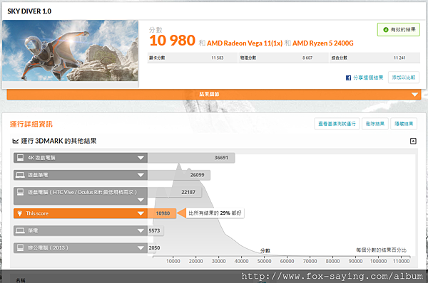Open the This score dropdown arrow
The width and height of the screenshot is (428, 283).
tap(141, 213)
